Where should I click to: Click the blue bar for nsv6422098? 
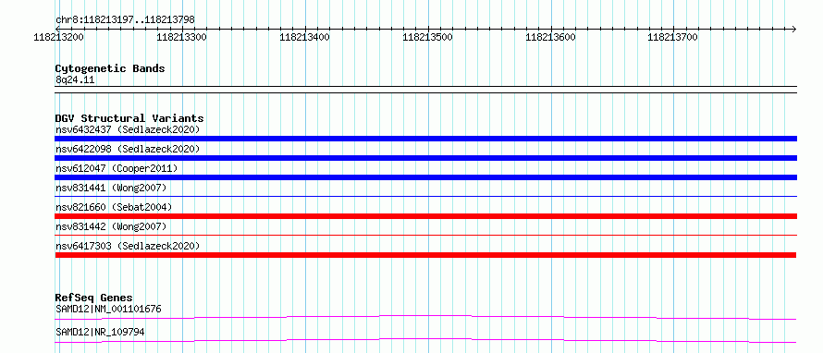point(425,158)
